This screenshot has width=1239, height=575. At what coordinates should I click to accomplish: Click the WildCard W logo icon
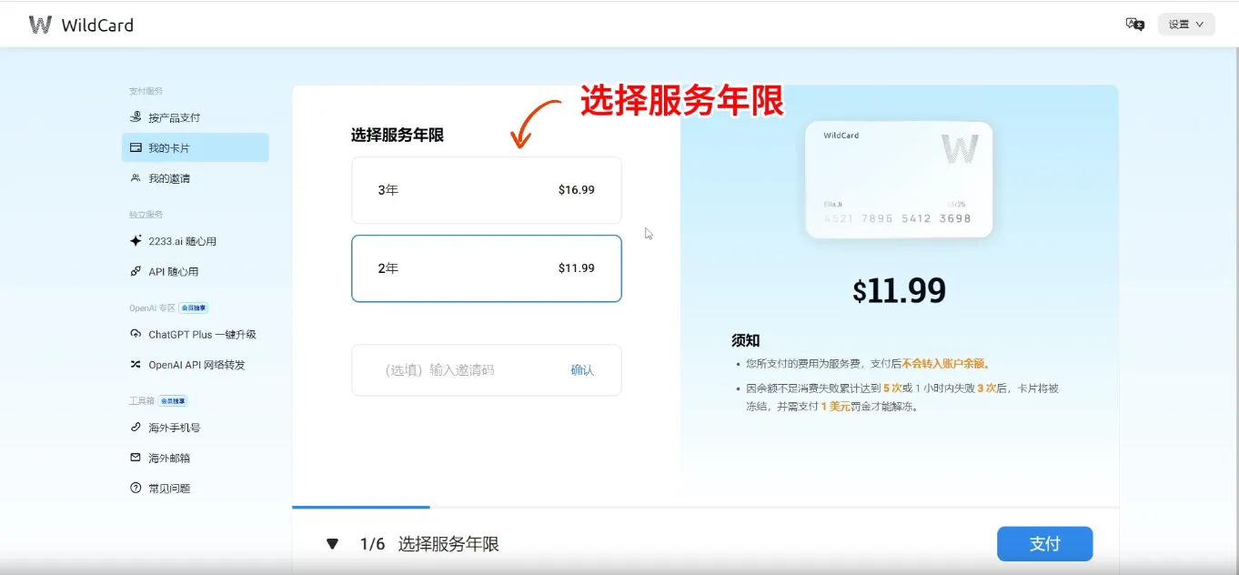click(x=40, y=25)
